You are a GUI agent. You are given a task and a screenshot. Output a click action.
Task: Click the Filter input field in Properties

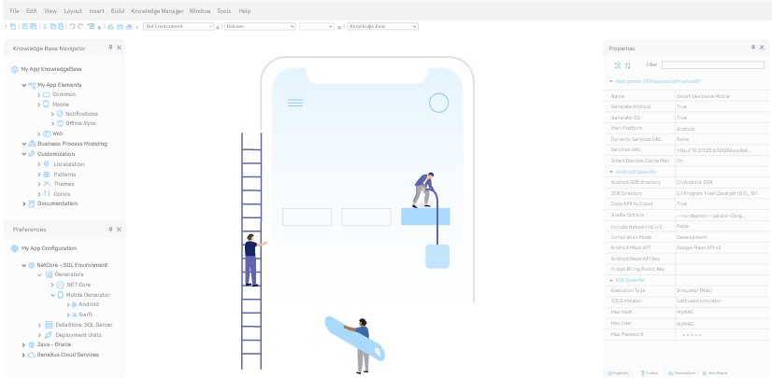712,65
